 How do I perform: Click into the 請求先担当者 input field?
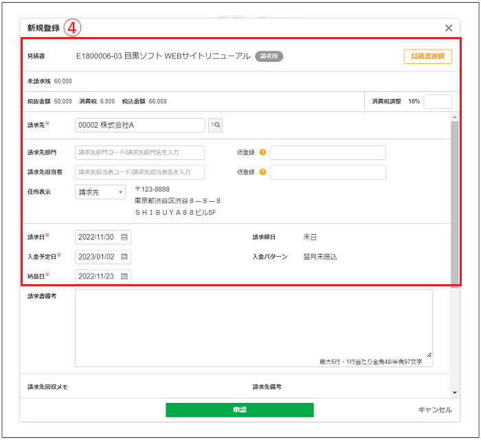click(139, 172)
